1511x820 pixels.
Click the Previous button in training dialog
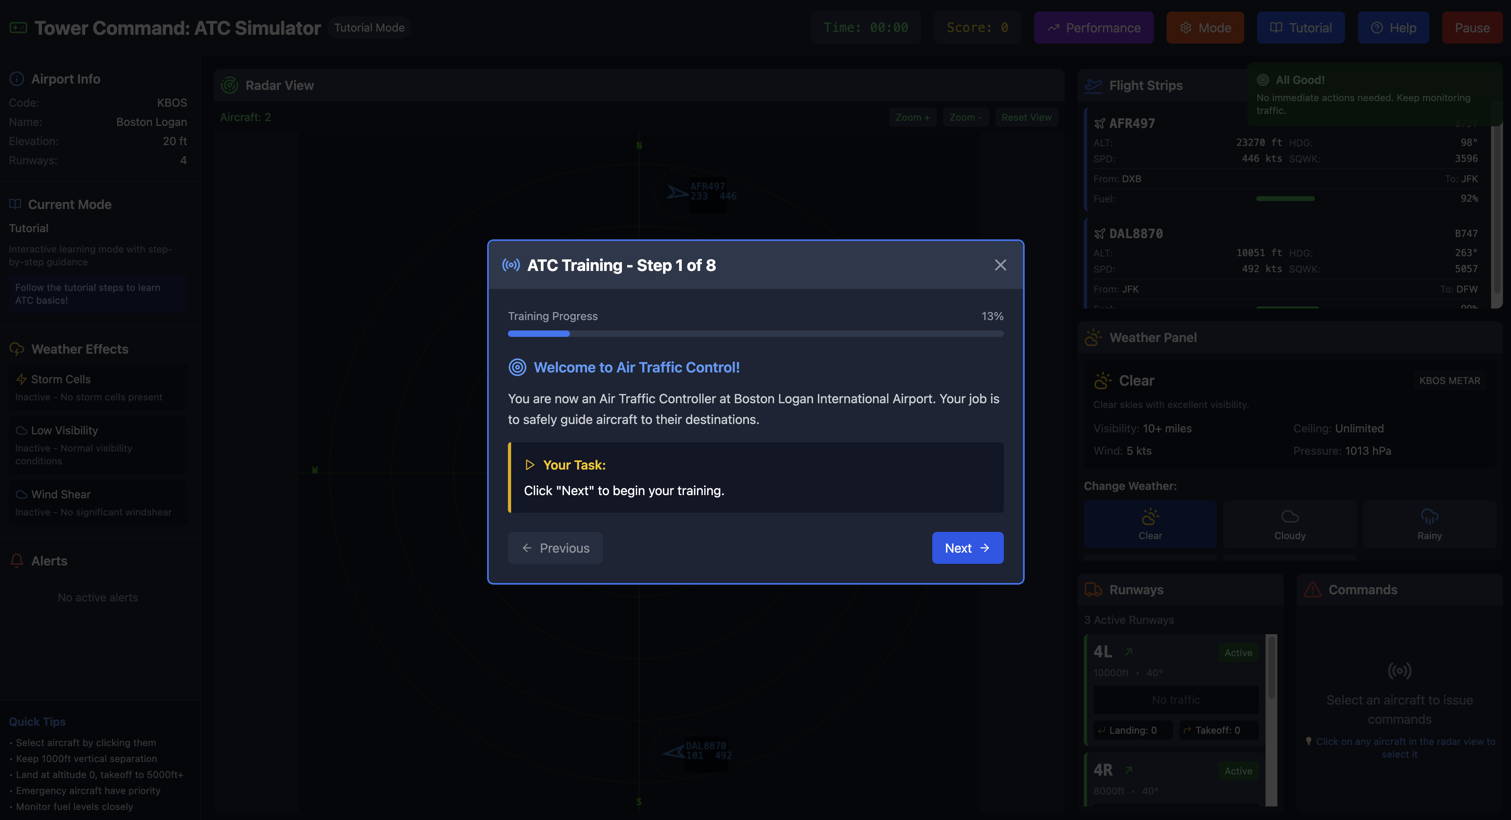coord(555,548)
